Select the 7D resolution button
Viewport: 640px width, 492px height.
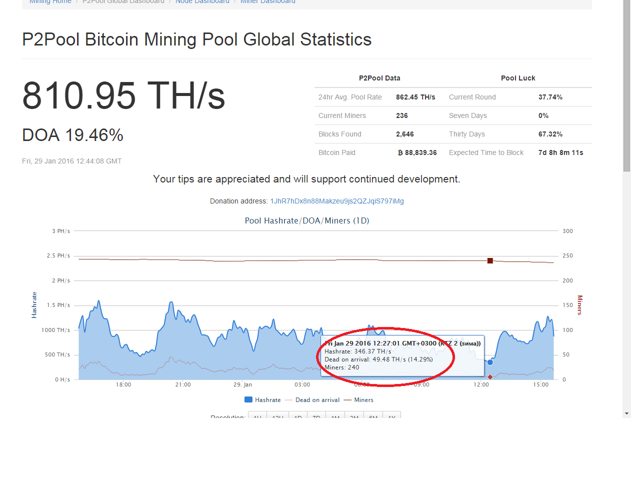[x=316, y=416]
